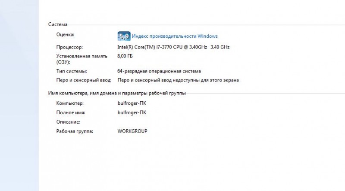Click the Полное имя label

[x=71, y=113]
